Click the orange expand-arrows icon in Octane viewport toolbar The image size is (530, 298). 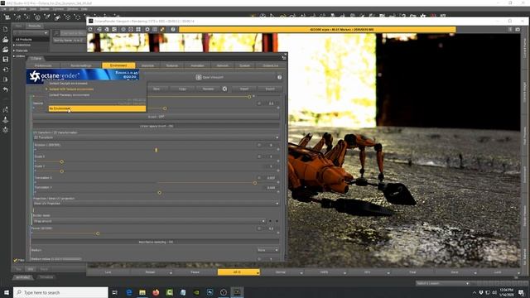point(162,30)
